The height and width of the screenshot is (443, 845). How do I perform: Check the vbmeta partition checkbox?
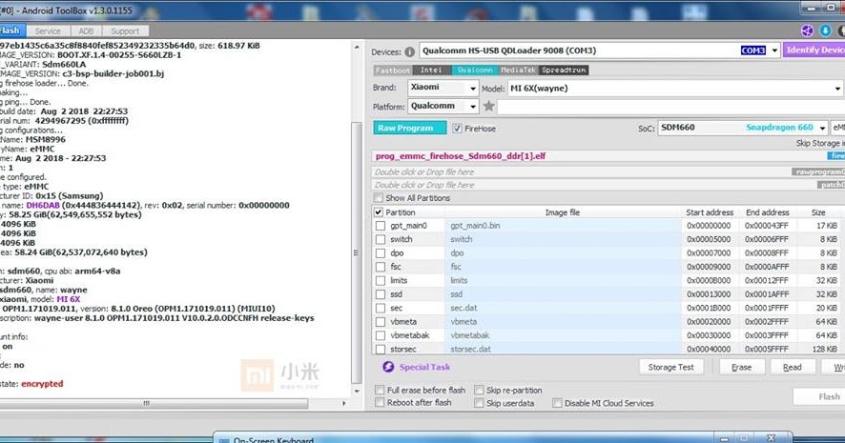click(381, 322)
